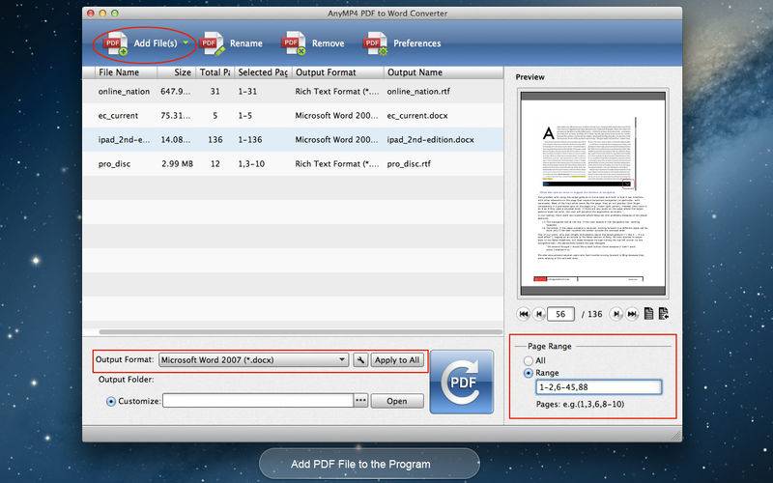Click the Total Pages column header
The height and width of the screenshot is (483, 773).
215,72
